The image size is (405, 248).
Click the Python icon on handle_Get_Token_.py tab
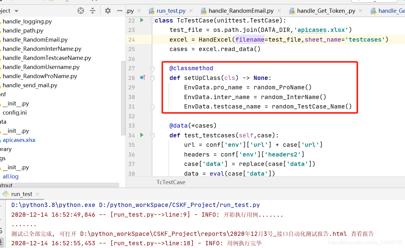pyautogui.click(x=292, y=11)
